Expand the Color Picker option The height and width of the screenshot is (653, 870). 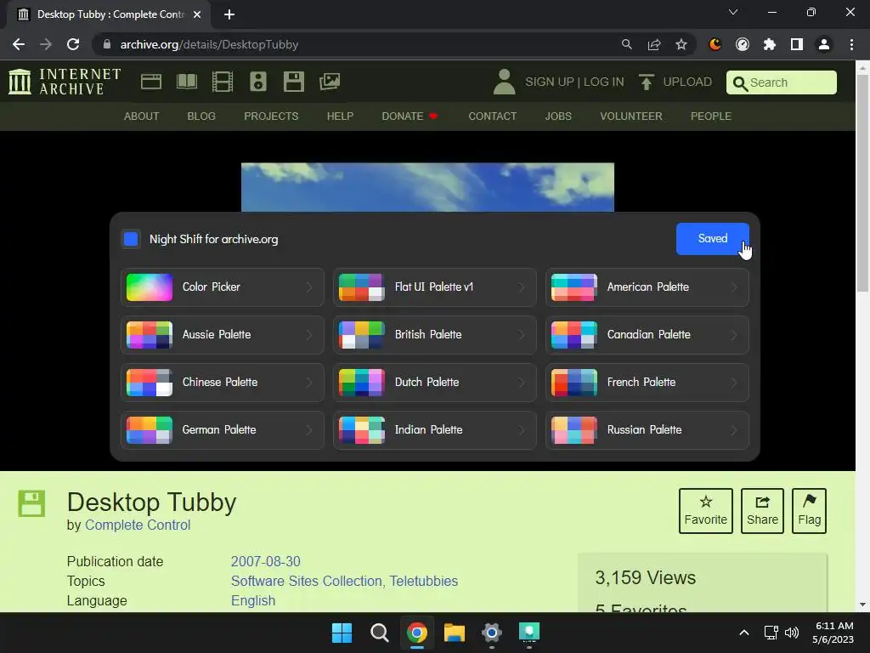click(x=223, y=287)
